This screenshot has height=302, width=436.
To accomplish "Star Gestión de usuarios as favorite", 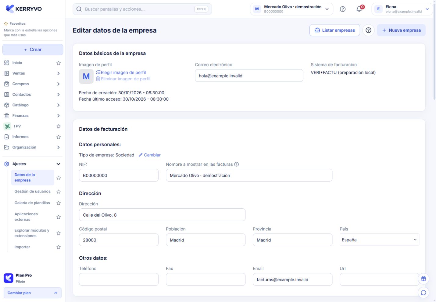I will 59,192.
